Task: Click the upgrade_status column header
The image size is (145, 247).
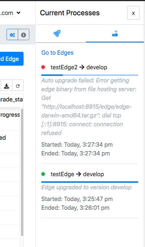Action: click(x=11, y=99)
